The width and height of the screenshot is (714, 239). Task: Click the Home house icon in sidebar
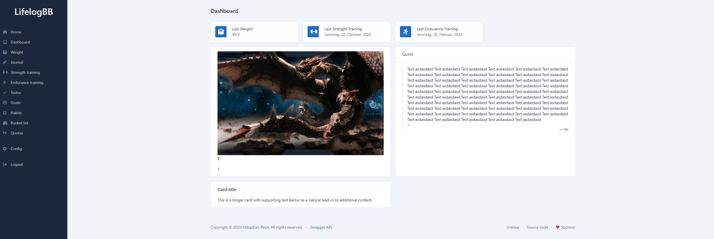5,32
